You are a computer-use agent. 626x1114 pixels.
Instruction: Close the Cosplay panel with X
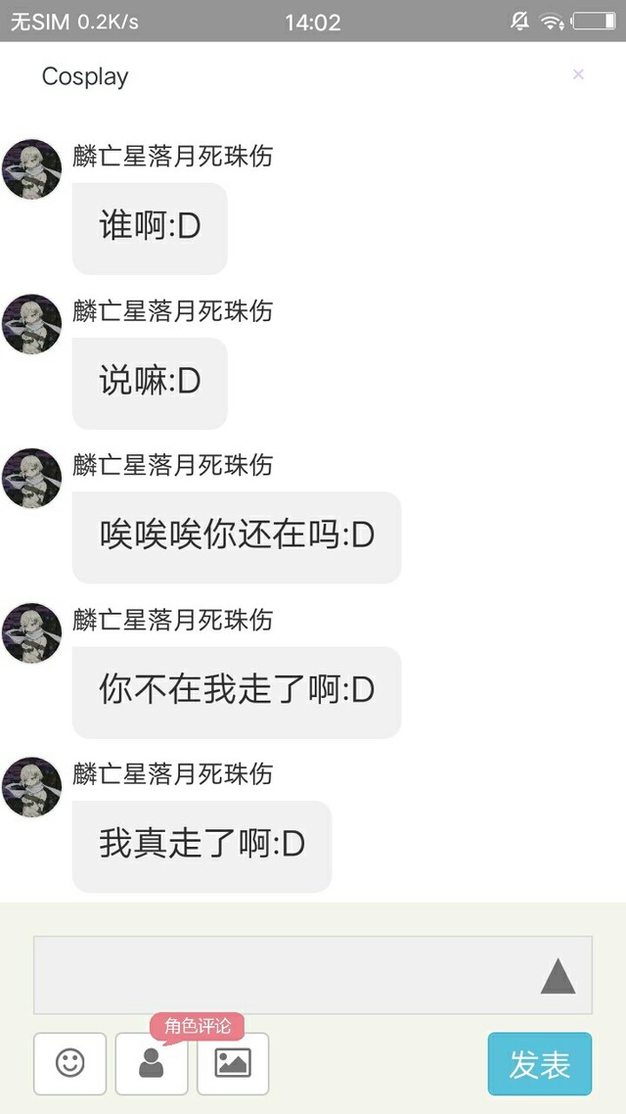click(x=578, y=74)
